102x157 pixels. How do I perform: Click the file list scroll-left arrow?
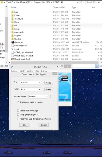click(x=10, y=63)
